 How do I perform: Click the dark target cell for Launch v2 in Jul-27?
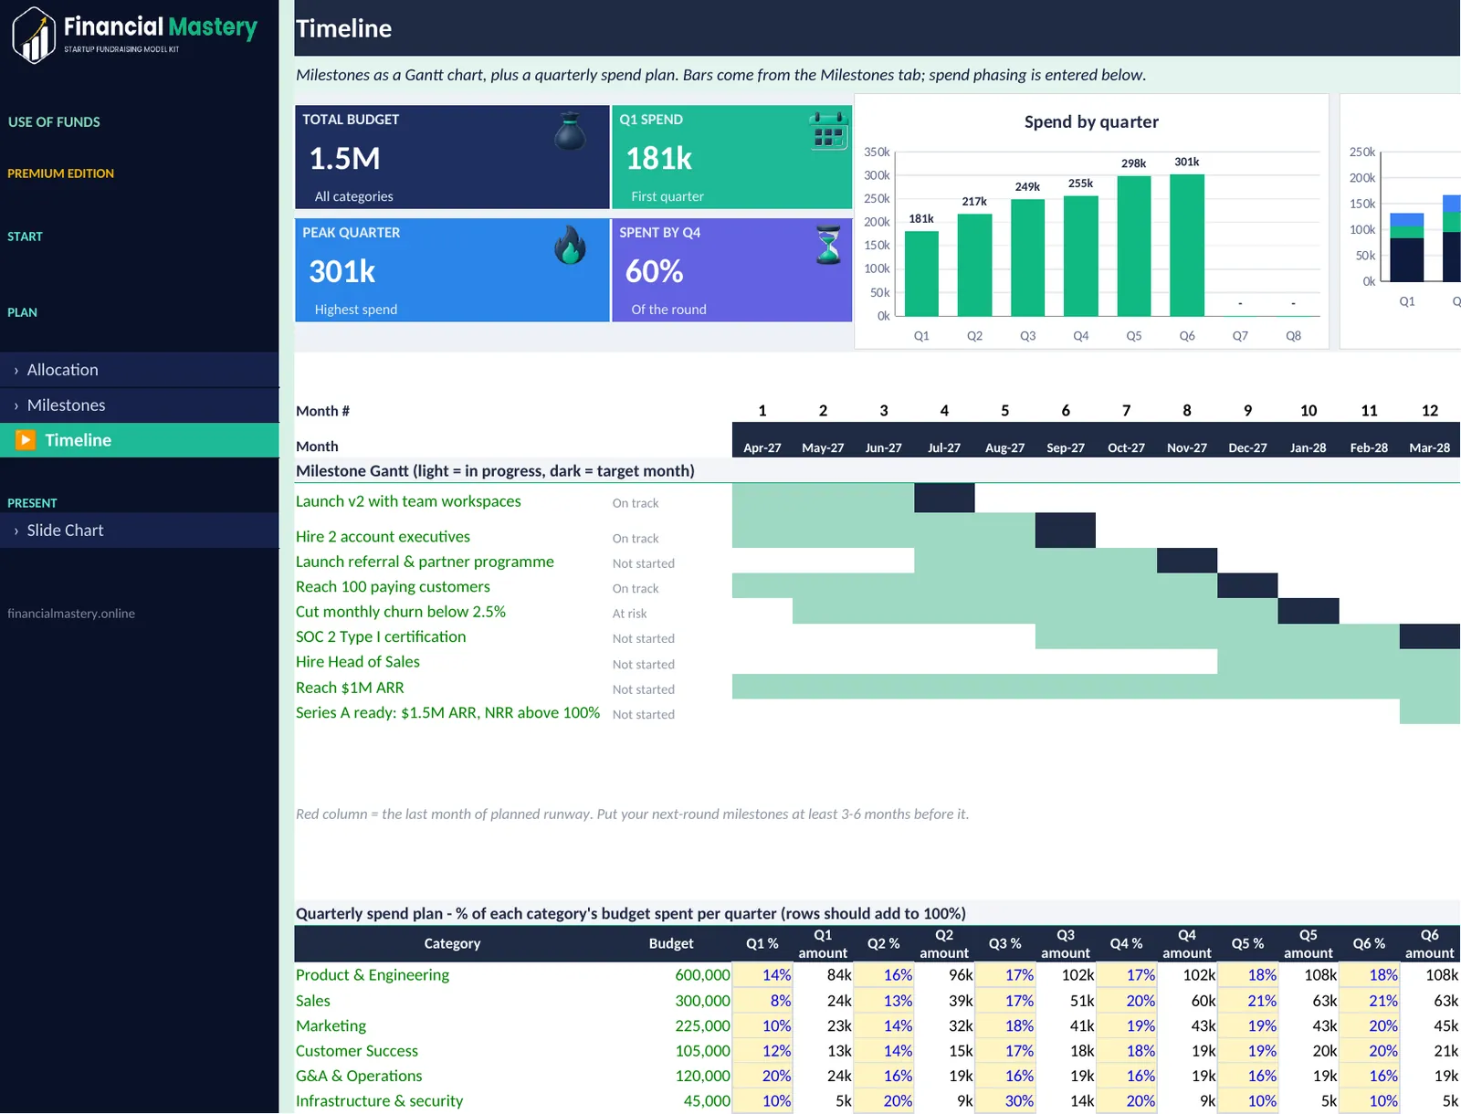click(944, 498)
